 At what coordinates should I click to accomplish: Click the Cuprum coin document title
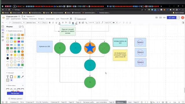(x=12, y=16)
